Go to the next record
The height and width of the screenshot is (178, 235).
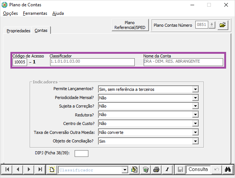[29, 169]
